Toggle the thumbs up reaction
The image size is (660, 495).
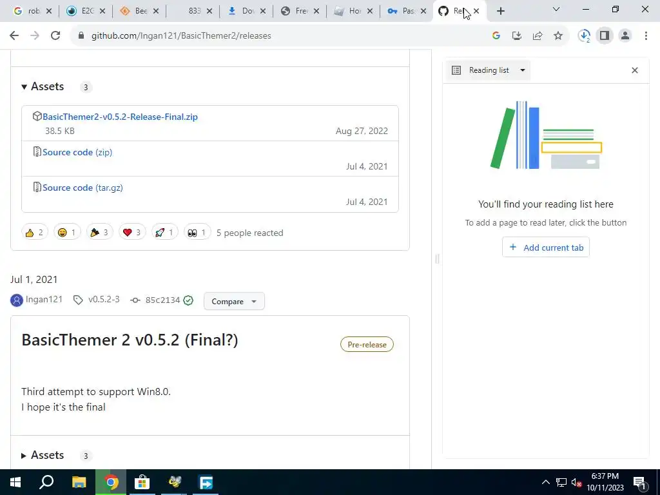[35, 232]
